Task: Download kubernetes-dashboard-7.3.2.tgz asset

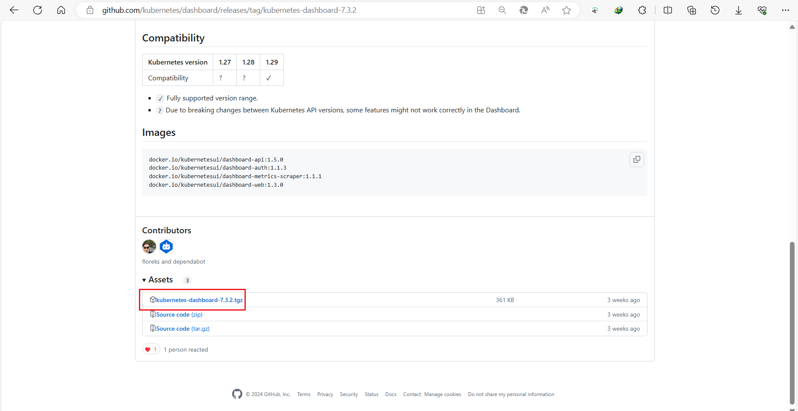Action: pos(199,300)
